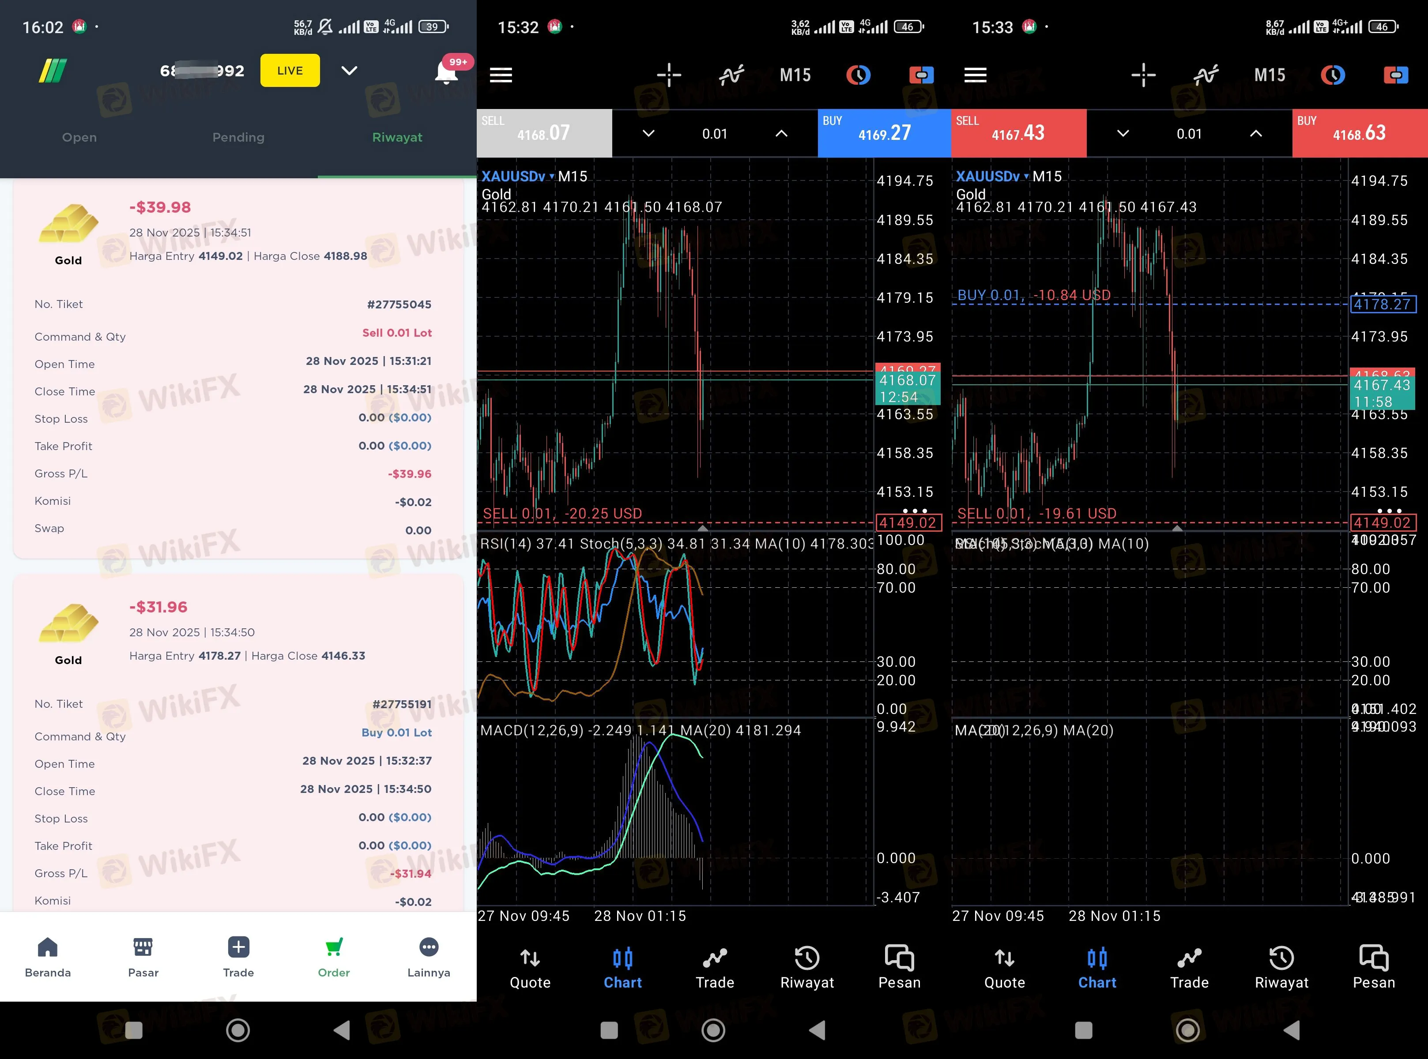Switch to the Open orders tab
1428x1059 pixels.
[x=79, y=137]
